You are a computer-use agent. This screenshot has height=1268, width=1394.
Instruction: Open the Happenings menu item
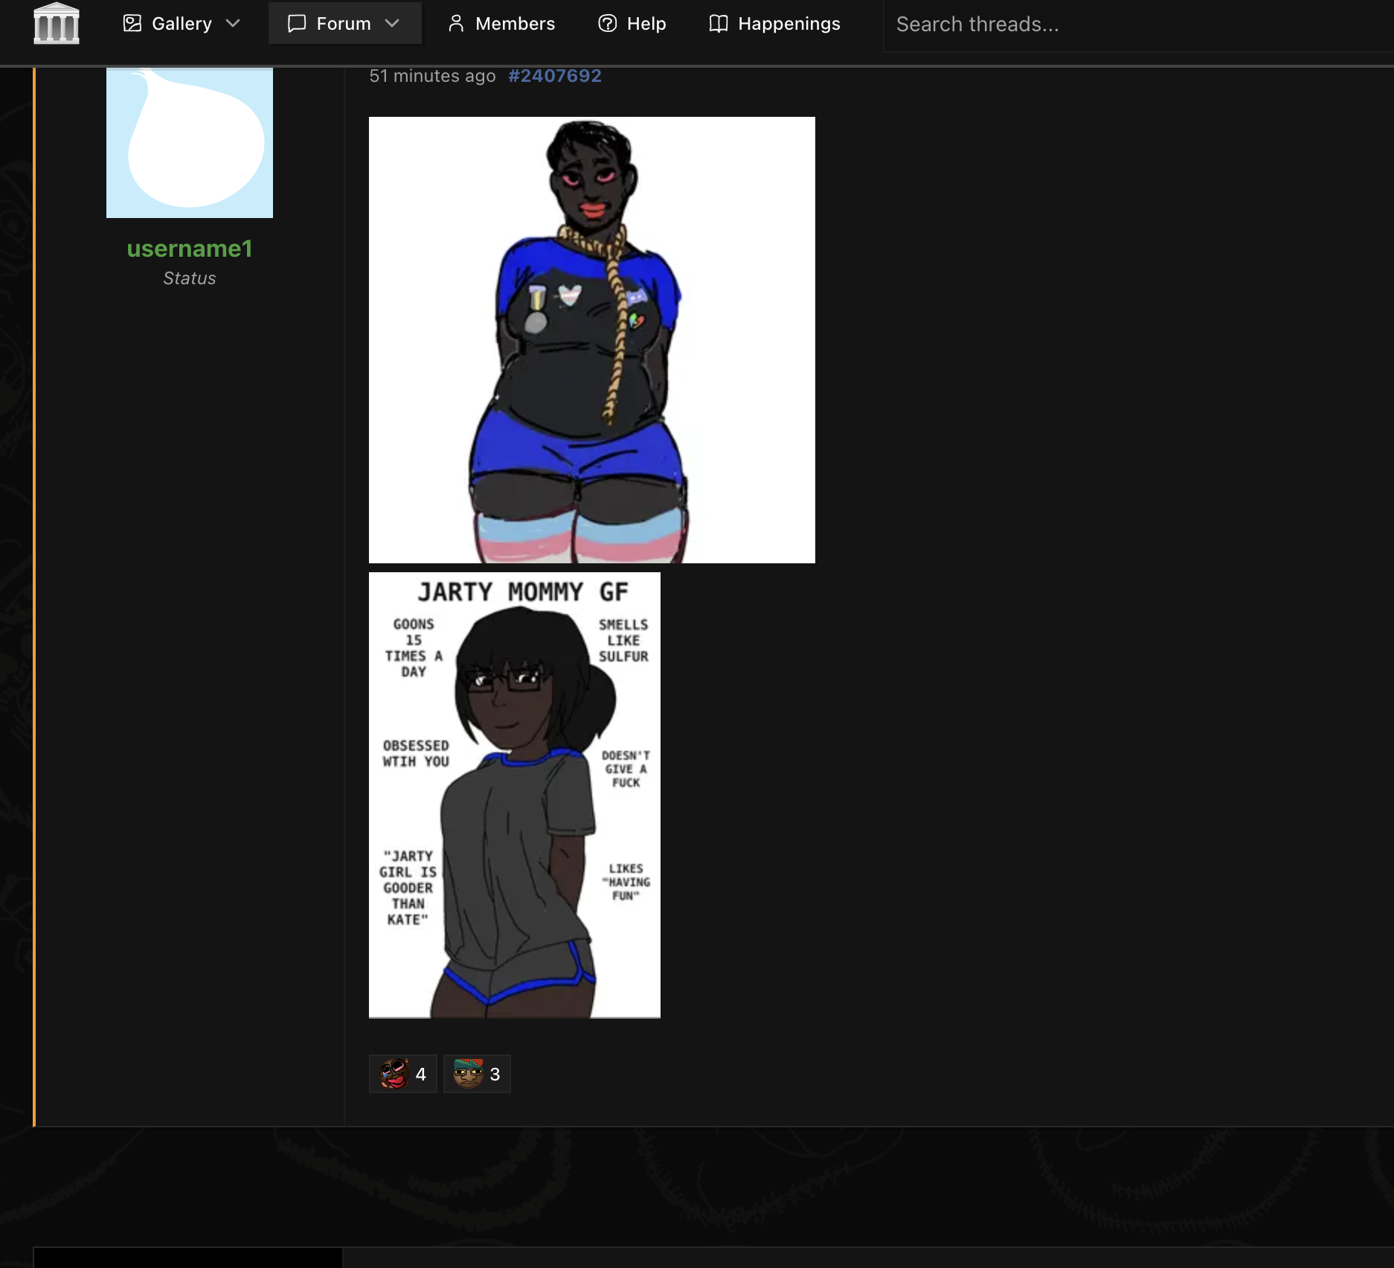coord(774,24)
